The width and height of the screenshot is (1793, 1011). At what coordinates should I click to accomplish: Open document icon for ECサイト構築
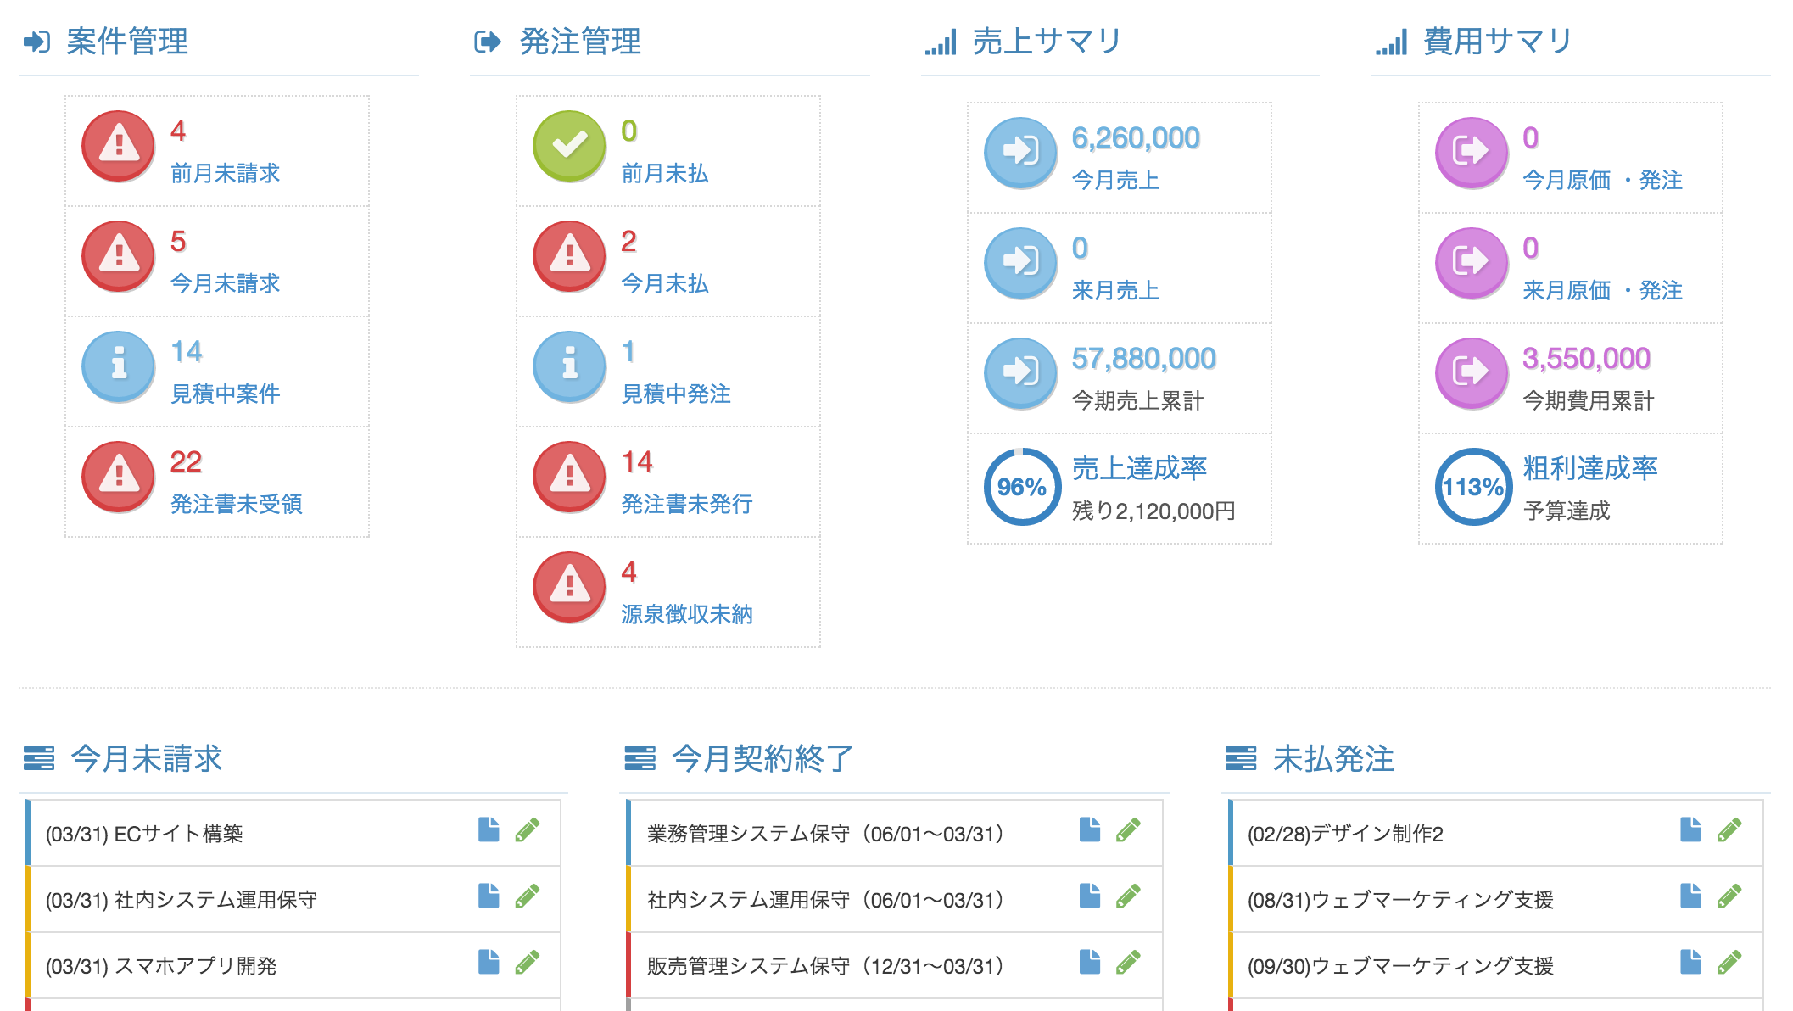click(x=489, y=830)
